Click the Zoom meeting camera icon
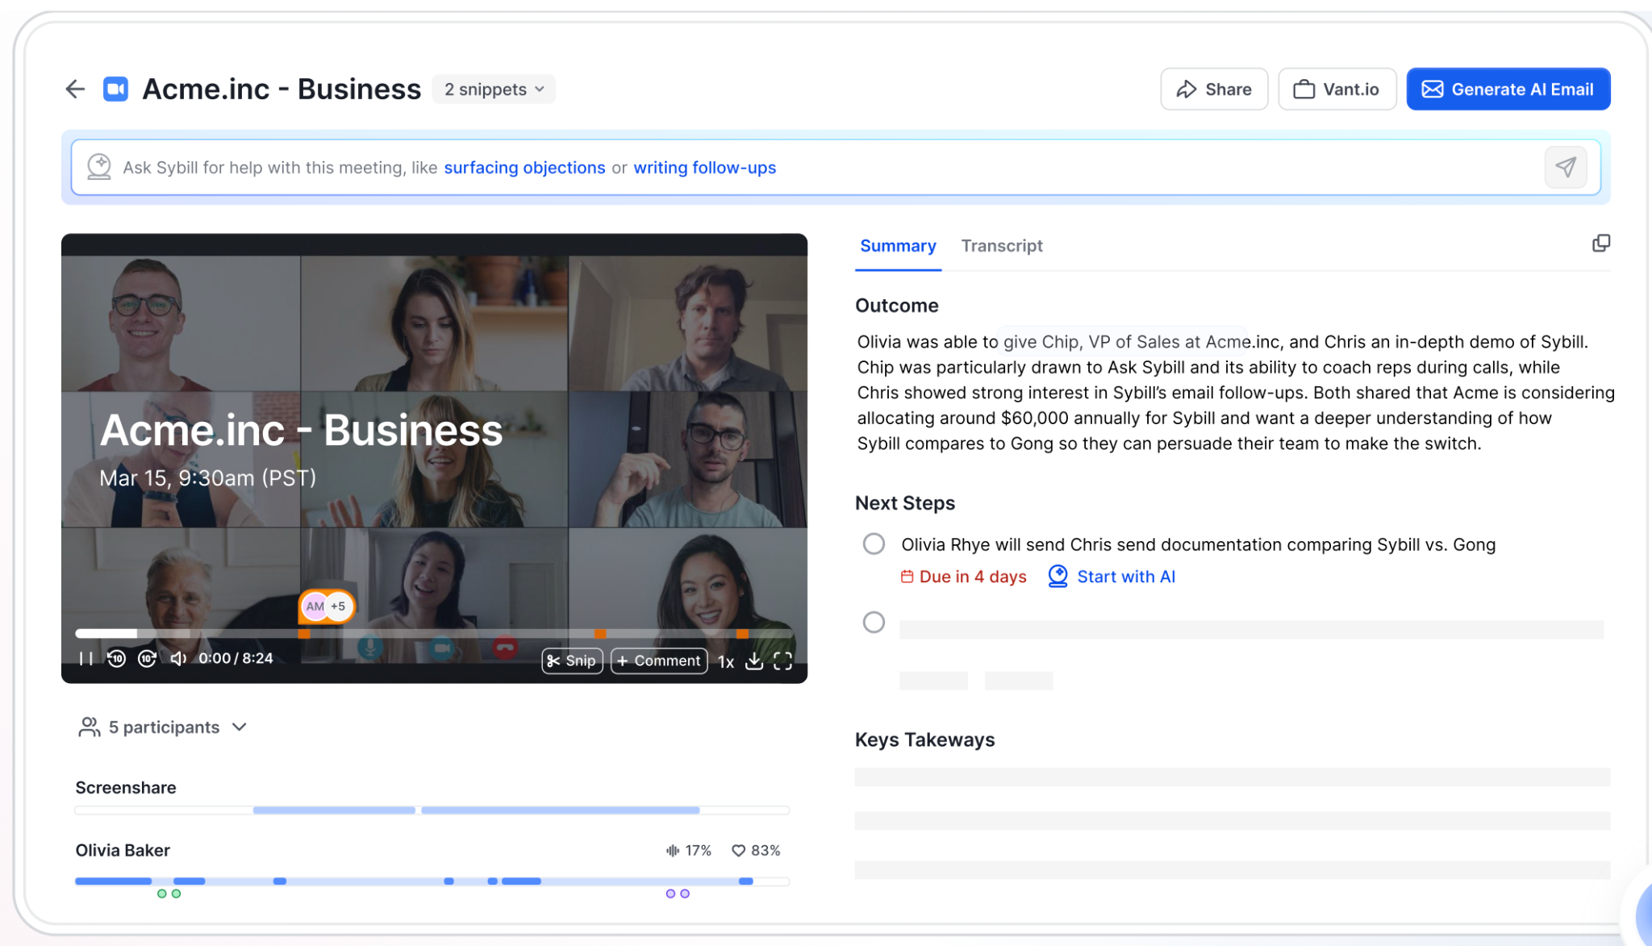The image size is (1652, 946). click(115, 89)
